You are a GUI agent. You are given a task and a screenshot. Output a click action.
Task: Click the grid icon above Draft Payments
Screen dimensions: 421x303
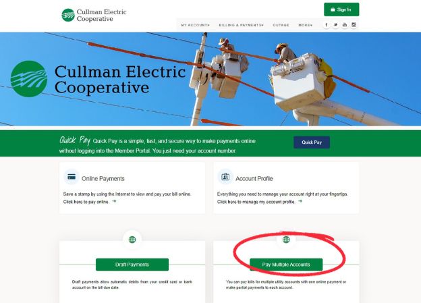click(132, 240)
